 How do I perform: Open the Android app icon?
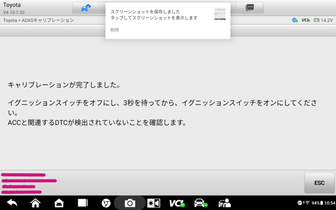coord(59,203)
